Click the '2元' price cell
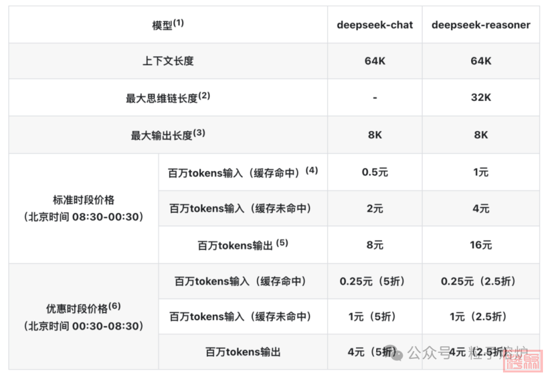546x375 pixels. pyautogui.click(x=375, y=208)
